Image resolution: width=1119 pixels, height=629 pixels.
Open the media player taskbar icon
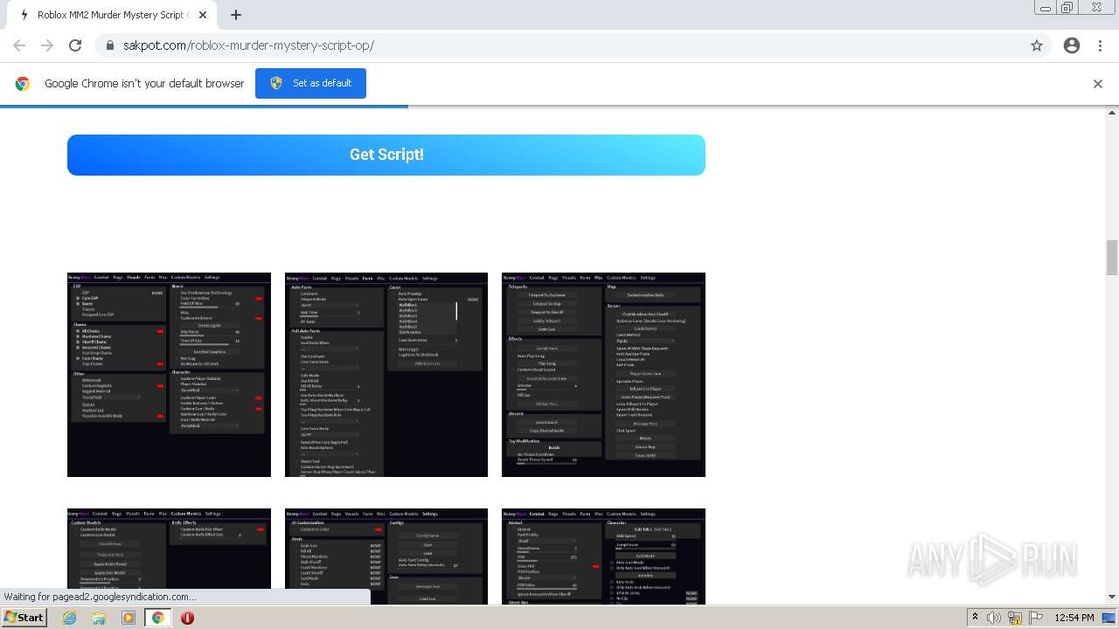pos(129,618)
